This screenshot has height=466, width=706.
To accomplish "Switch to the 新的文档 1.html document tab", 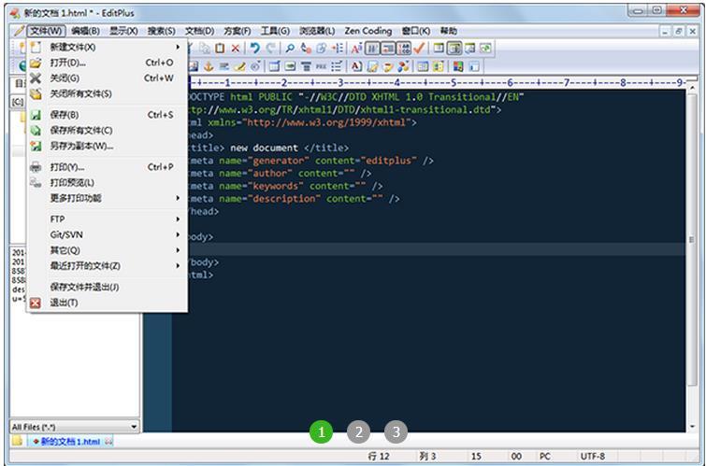I will click(x=70, y=441).
